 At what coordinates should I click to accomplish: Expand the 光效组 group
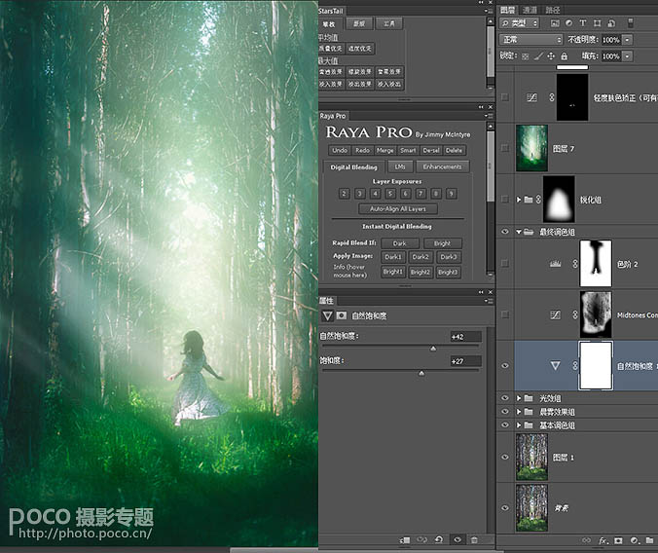click(x=519, y=397)
